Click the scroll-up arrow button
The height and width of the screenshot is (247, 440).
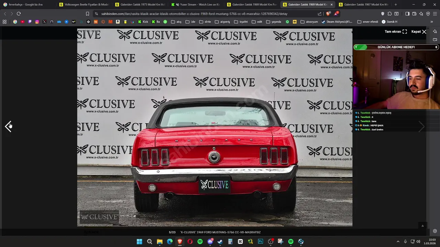(x=422, y=225)
